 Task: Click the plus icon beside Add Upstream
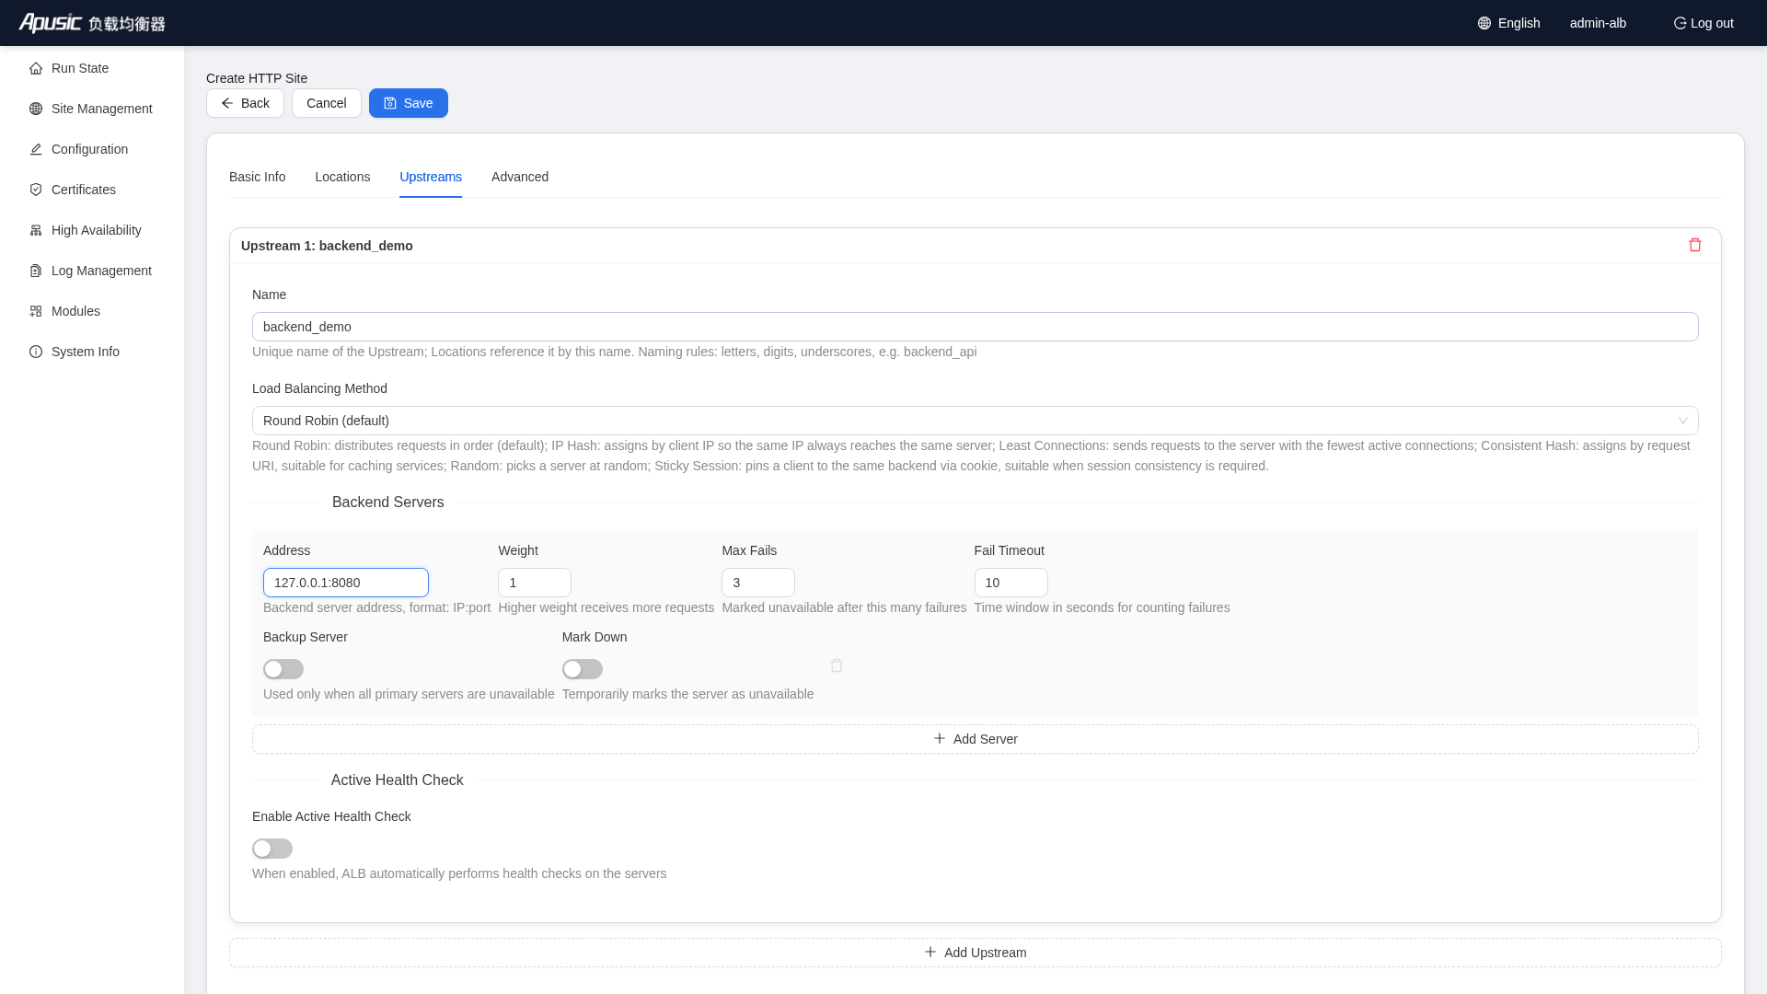pos(930,952)
